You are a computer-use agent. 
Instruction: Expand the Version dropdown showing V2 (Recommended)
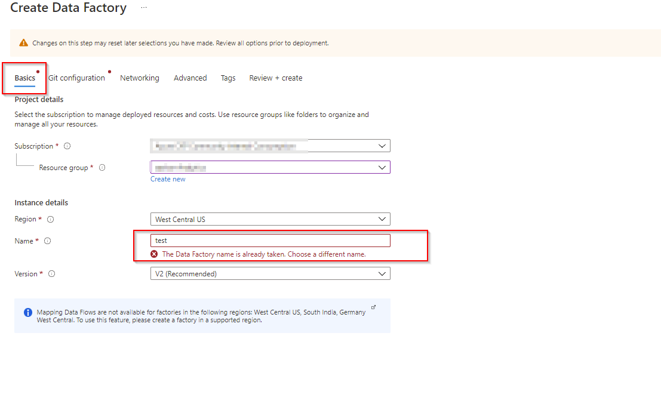click(x=270, y=273)
